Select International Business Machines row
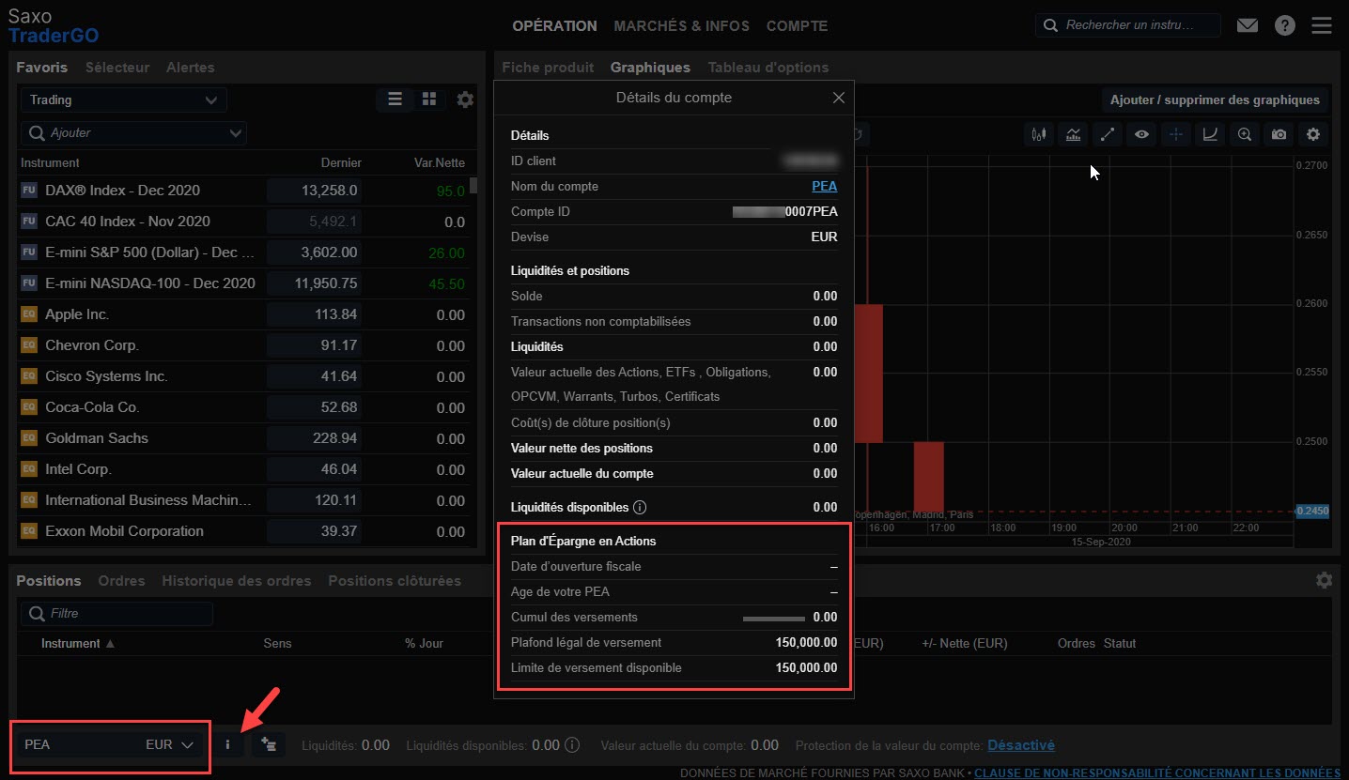Screen dimensions: 1349x780 pos(243,500)
